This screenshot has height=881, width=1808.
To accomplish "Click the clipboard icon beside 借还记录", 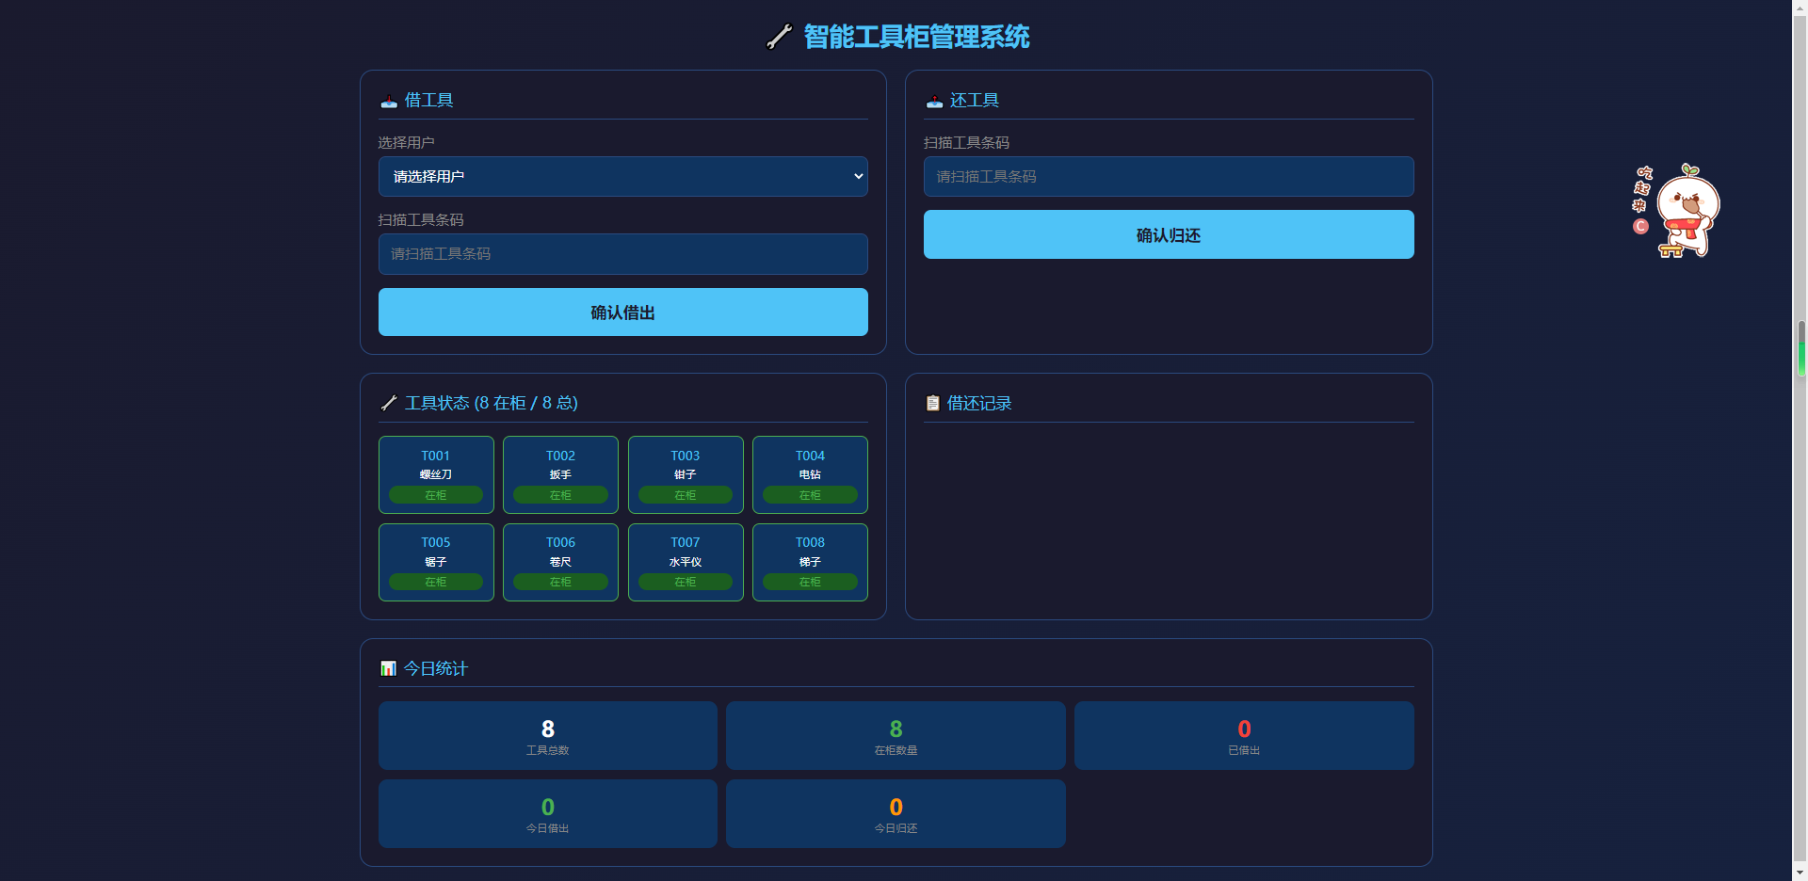I will click(x=932, y=403).
